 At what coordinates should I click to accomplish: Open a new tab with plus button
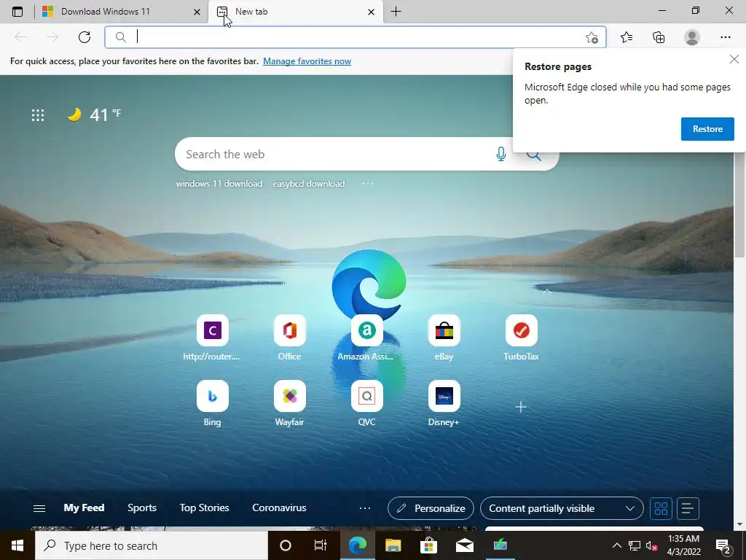pos(396,12)
